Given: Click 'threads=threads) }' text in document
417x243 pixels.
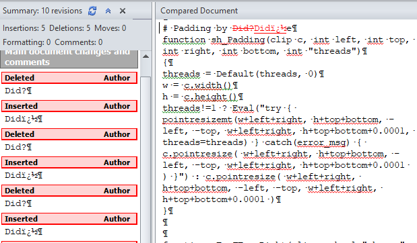Looking at the screenshot, I should pyautogui.click(x=210, y=142).
